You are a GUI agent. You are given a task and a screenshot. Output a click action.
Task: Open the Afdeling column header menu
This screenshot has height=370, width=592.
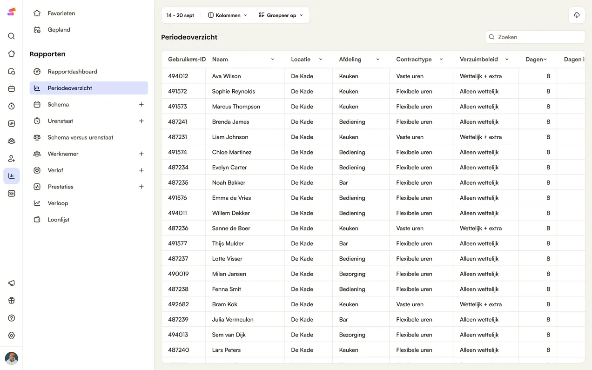coord(378,60)
